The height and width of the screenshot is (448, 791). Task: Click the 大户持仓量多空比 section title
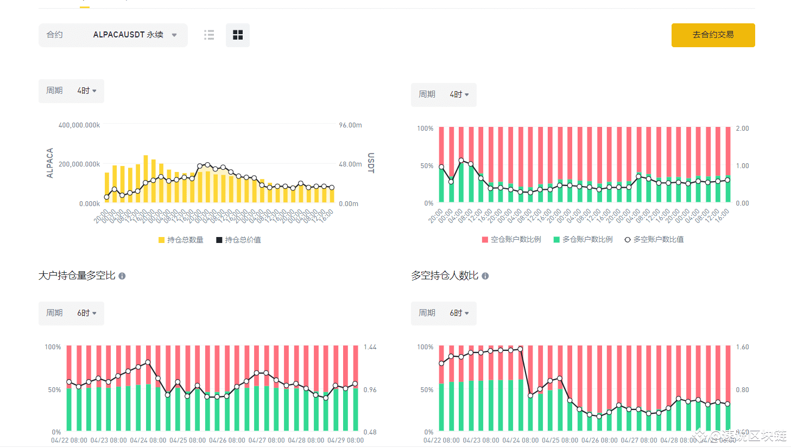[77, 276]
